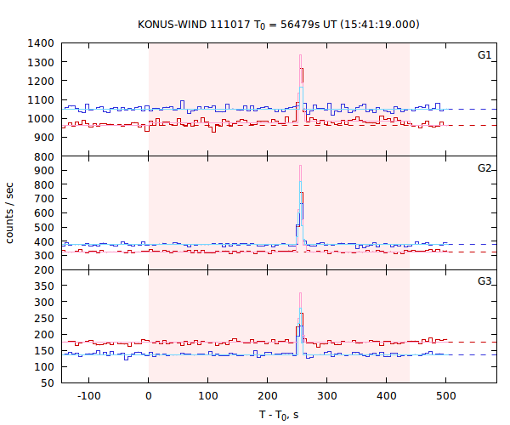Click the pink peak top in G3 panel
Screen dimensions: 510x425
pyautogui.click(x=301, y=293)
